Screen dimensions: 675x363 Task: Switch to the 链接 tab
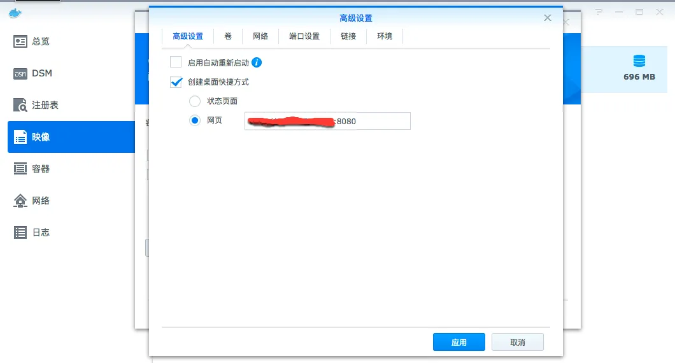[x=348, y=36]
